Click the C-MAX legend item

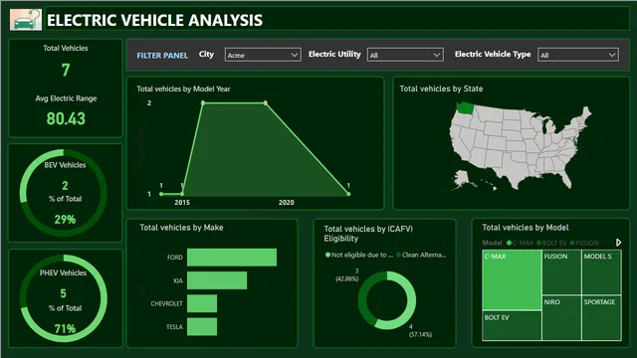coord(520,243)
